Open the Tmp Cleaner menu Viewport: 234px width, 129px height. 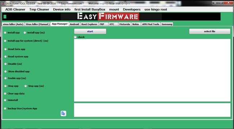point(39,10)
